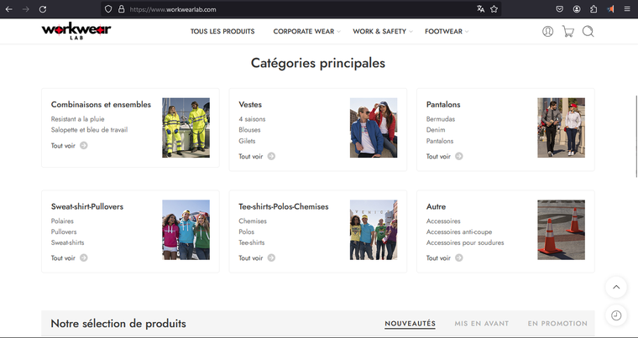
Task: Reload the page with the refresh icon
Action: tap(43, 9)
